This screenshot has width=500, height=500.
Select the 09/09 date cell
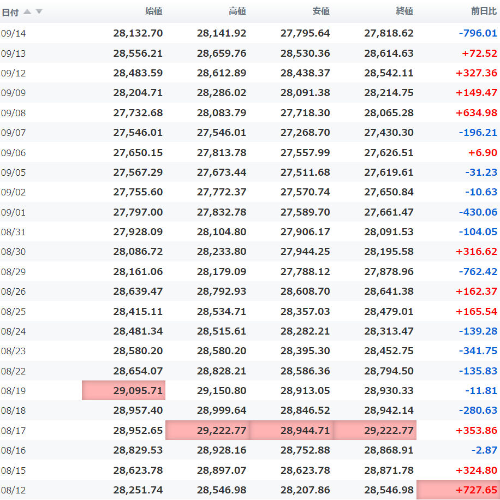[x=14, y=93]
